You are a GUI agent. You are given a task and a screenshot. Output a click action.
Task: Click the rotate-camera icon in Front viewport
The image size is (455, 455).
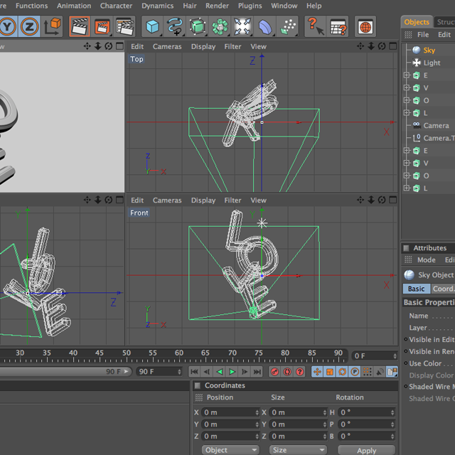coord(382,200)
